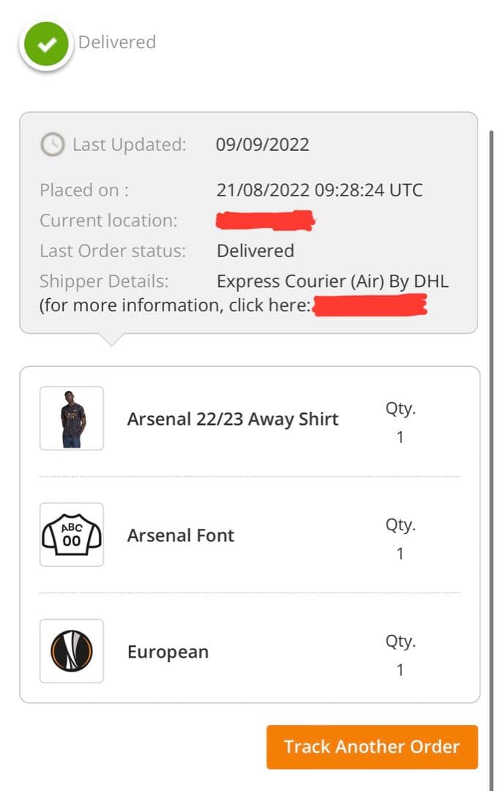Click the Placed on timestamp value
Viewport: 498px width, 791px height.
(x=319, y=190)
